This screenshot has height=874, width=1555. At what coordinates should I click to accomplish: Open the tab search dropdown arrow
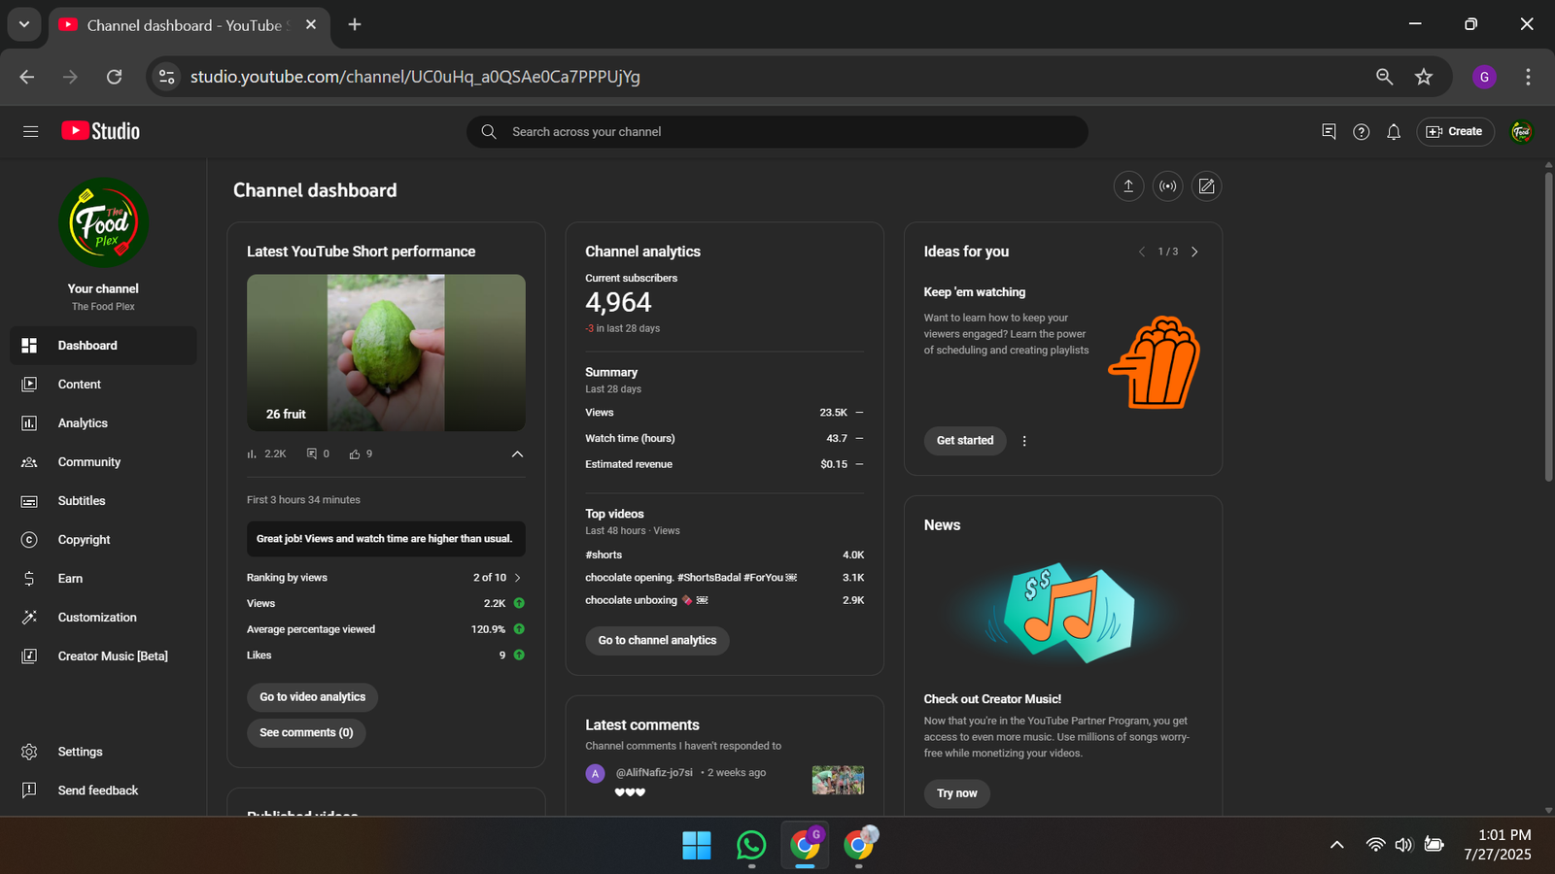coord(24,24)
